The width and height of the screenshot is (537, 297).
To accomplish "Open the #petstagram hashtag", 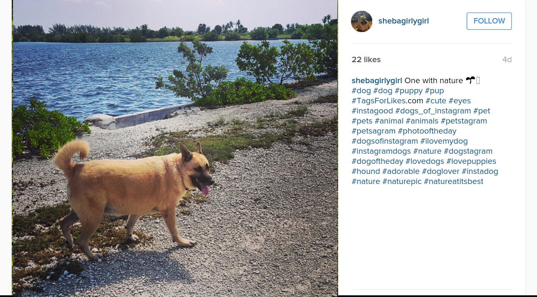I will tap(464, 121).
